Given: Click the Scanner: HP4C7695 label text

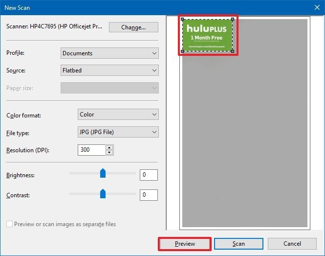Looking at the screenshot, I should click(54, 26).
